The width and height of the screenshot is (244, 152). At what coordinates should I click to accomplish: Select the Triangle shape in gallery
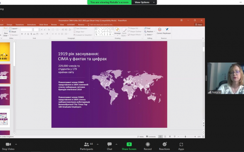(x=96, y=32)
